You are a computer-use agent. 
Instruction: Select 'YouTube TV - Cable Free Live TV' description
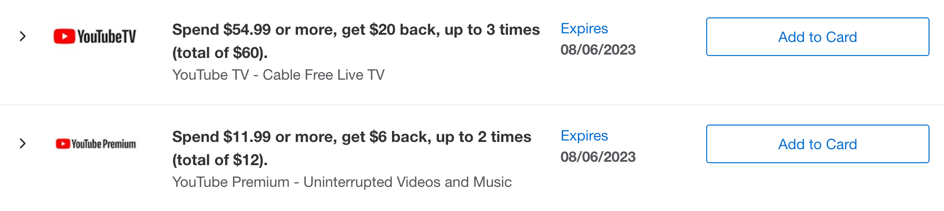tap(278, 75)
